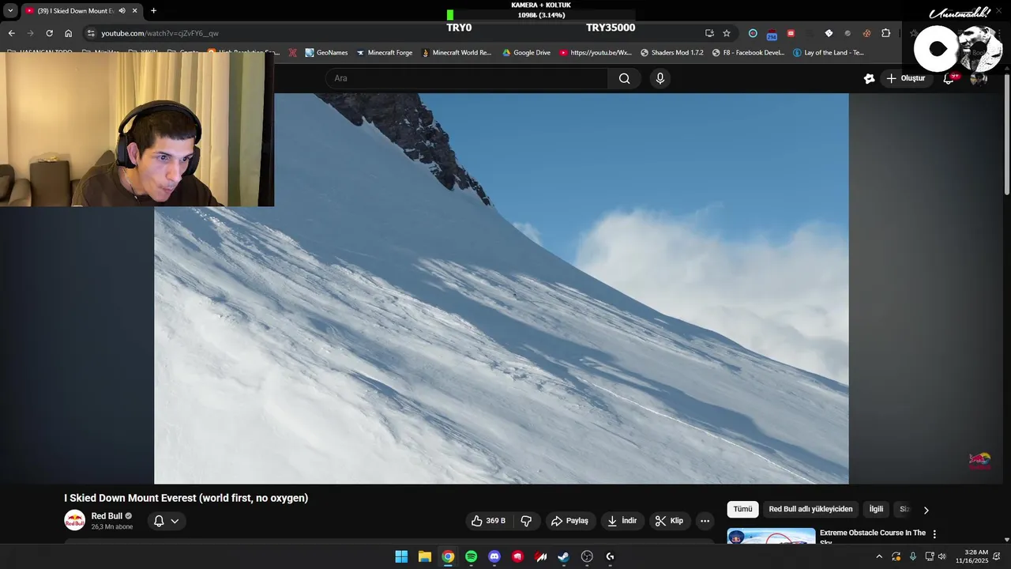Install the page with the address bar icon

(709, 33)
